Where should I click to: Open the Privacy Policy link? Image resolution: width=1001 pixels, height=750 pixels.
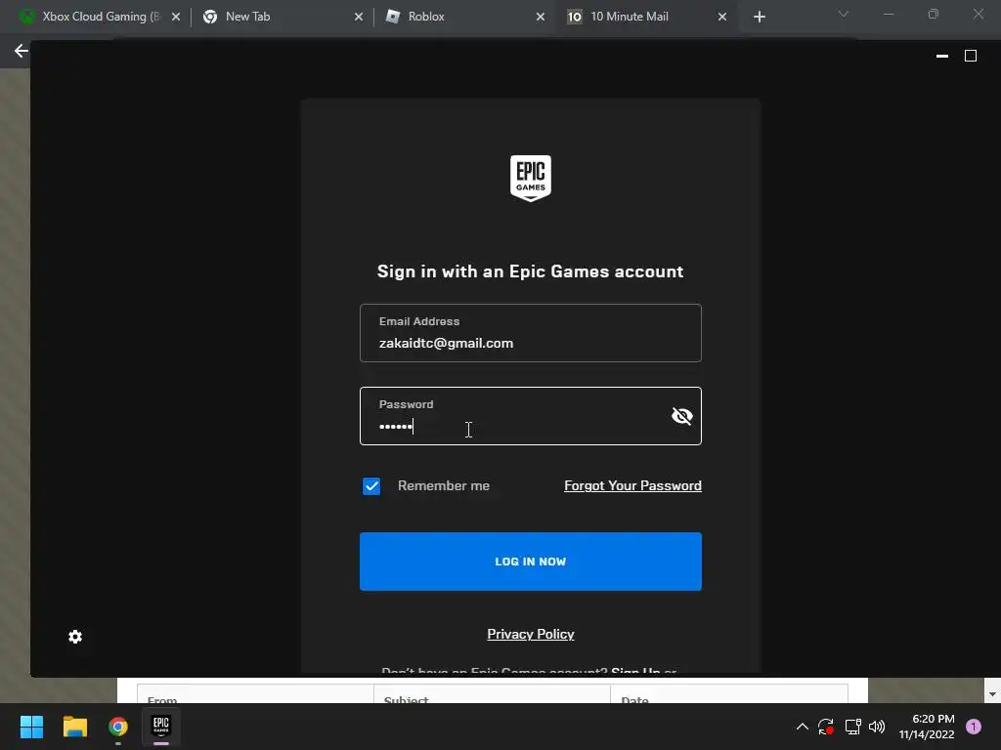[531, 634]
